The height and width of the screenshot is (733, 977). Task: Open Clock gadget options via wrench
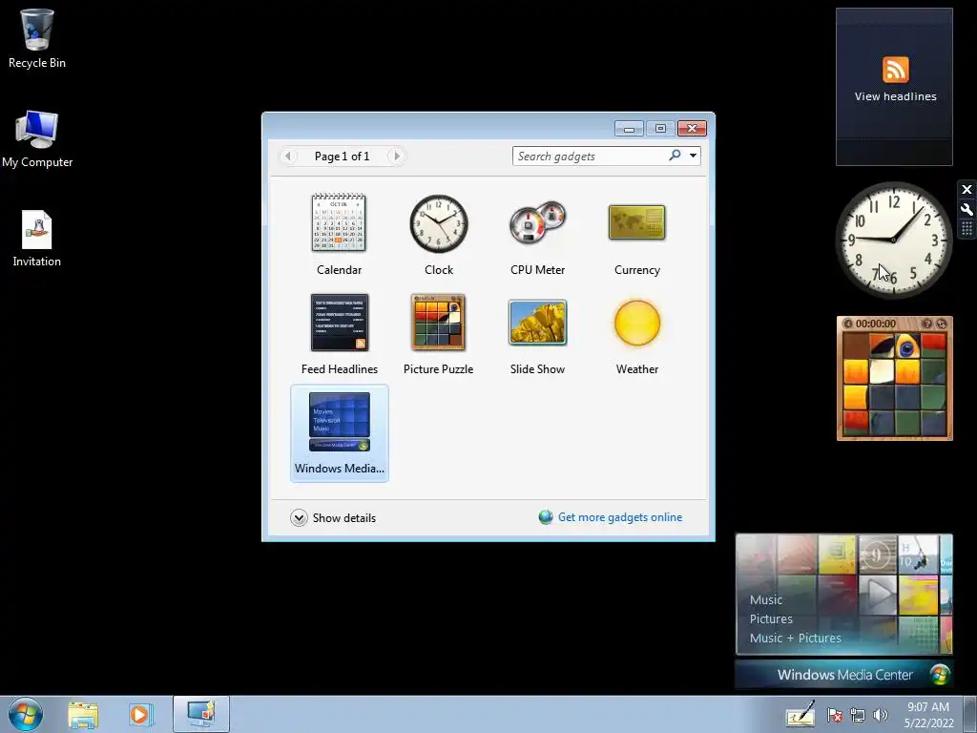[x=967, y=209]
